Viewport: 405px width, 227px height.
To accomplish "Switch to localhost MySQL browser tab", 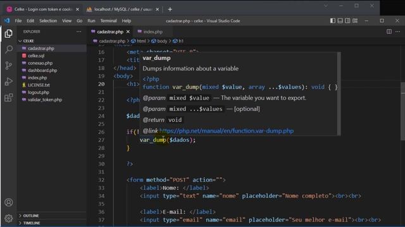I will [x=123, y=9].
